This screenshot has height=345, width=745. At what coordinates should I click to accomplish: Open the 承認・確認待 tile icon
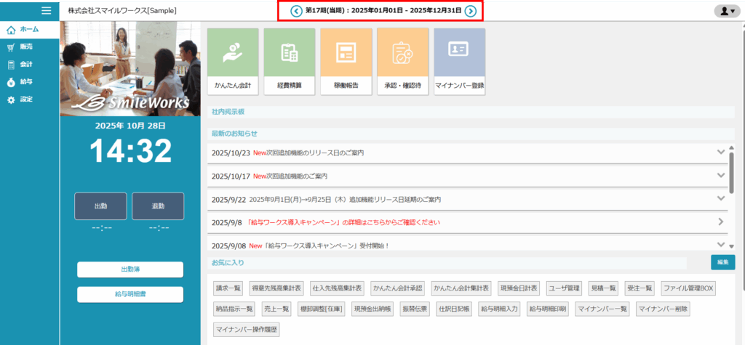point(402,52)
